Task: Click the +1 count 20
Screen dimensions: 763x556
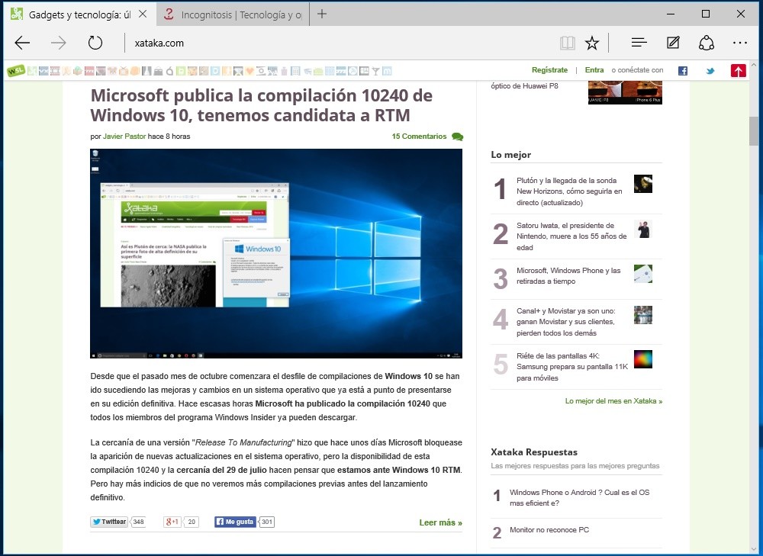Action: point(192,522)
